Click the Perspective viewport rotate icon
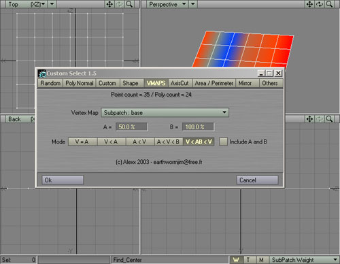 click(x=320, y=4)
